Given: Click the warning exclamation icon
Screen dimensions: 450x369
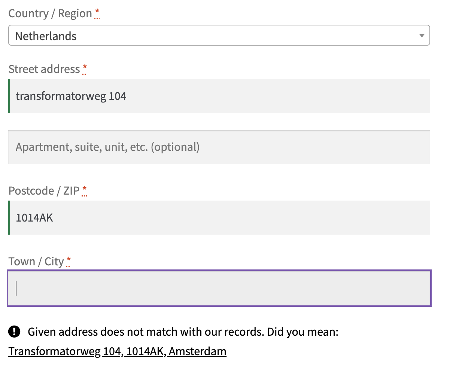Looking at the screenshot, I should [14, 331].
